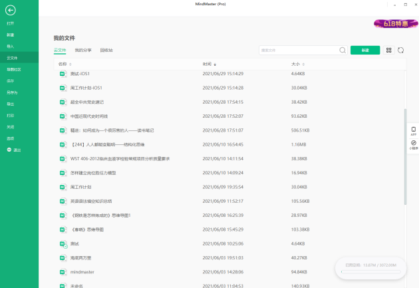
Task: Click the green 新建 button
Action: (x=365, y=50)
